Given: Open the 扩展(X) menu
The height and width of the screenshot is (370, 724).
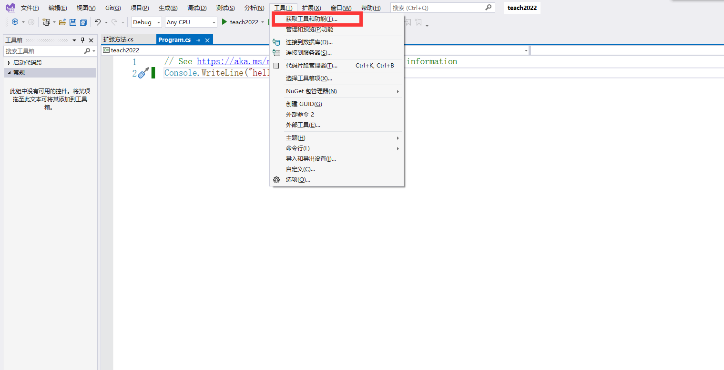Looking at the screenshot, I should coord(312,8).
